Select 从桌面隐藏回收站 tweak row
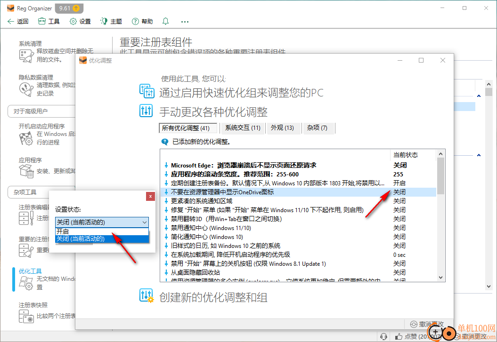Image resolution: width=497 pixels, height=342 pixels. click(x=298, y=272)
